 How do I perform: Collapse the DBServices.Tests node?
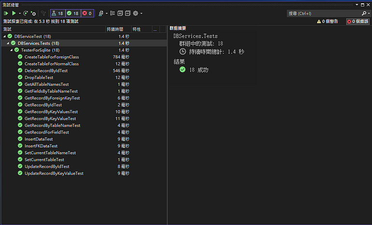(8, 43)
